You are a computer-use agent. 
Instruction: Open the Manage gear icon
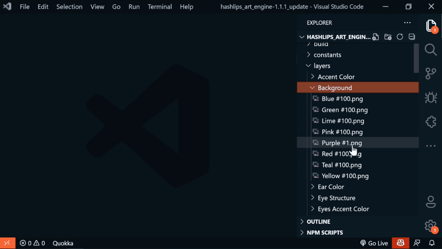(431, 226)
